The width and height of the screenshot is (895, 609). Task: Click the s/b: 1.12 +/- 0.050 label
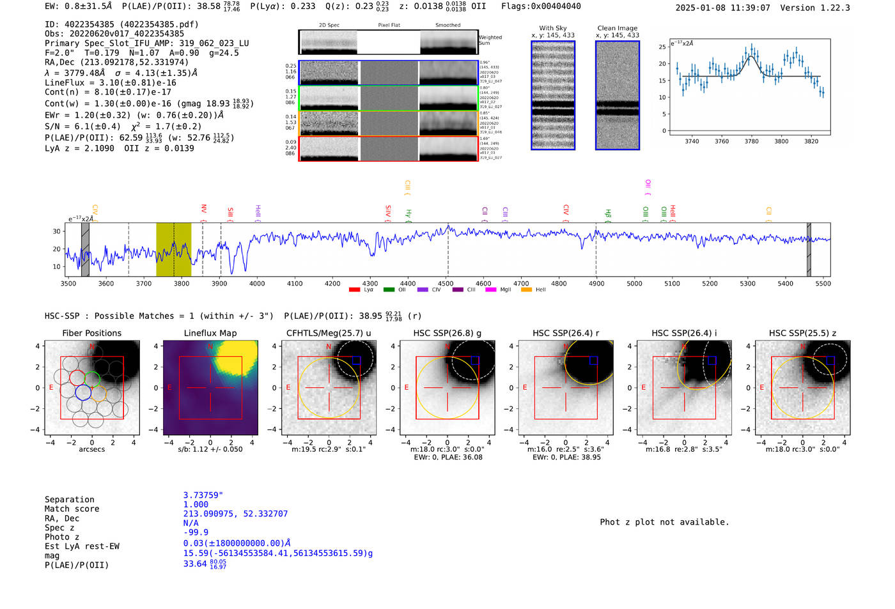tap(210, 449)
